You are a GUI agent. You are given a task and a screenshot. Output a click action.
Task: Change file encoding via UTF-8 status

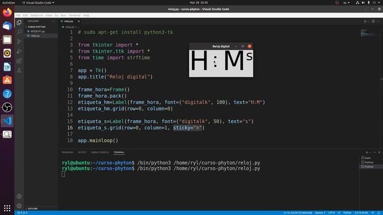tap(332, 213)
